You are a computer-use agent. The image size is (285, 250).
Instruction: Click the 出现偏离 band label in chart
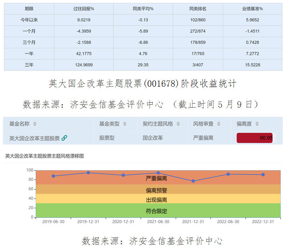tap(156, 200)
